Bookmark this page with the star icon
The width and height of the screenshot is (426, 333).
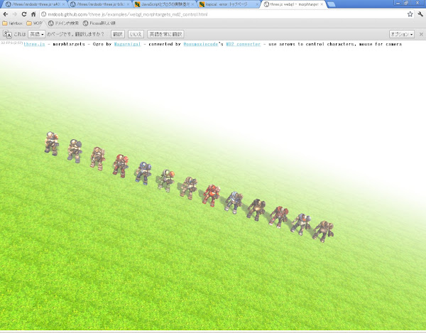pyautogui.click(x=410, y=14)
